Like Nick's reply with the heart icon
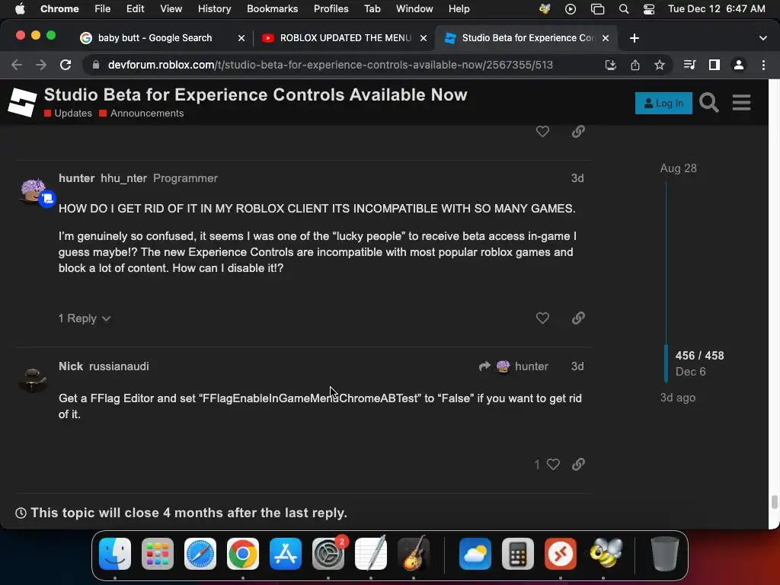Image resolution: width=780 pixels, height=585 pixels. point(553,464)
